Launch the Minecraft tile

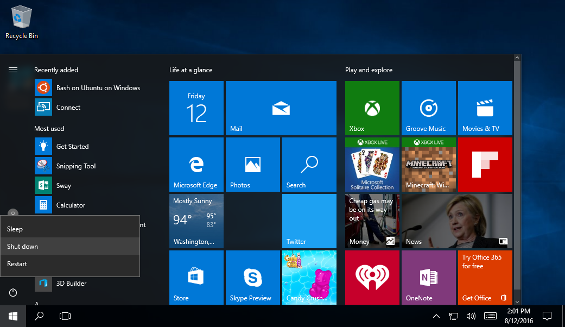429,165
